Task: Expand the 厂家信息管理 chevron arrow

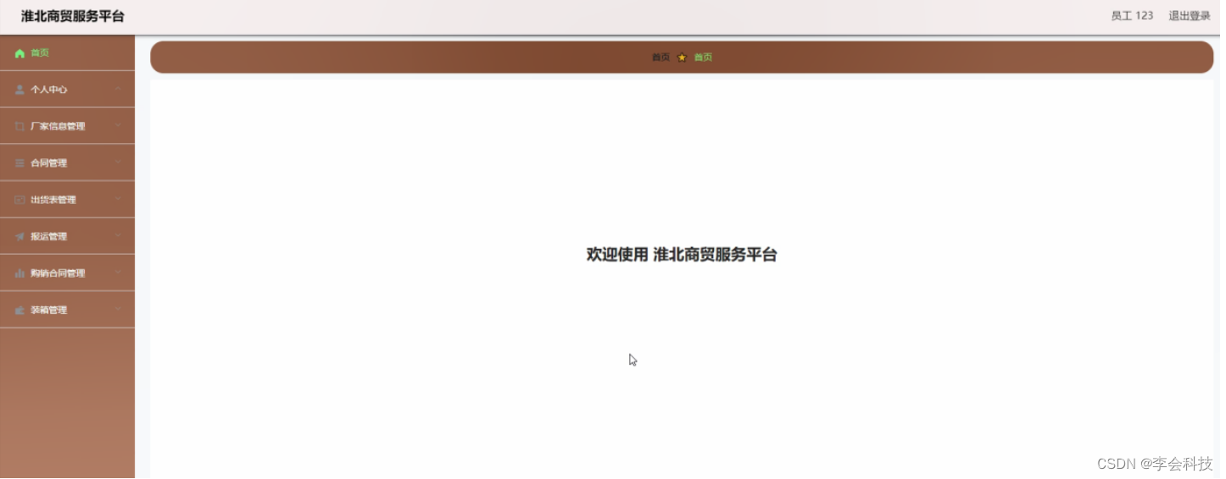Action: tap(118, 126)
